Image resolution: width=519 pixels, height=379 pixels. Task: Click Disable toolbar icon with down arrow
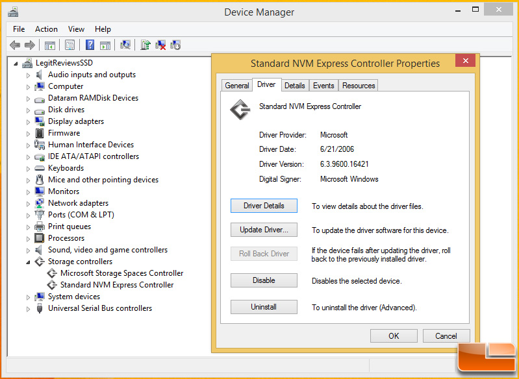(x=175, y=45)
